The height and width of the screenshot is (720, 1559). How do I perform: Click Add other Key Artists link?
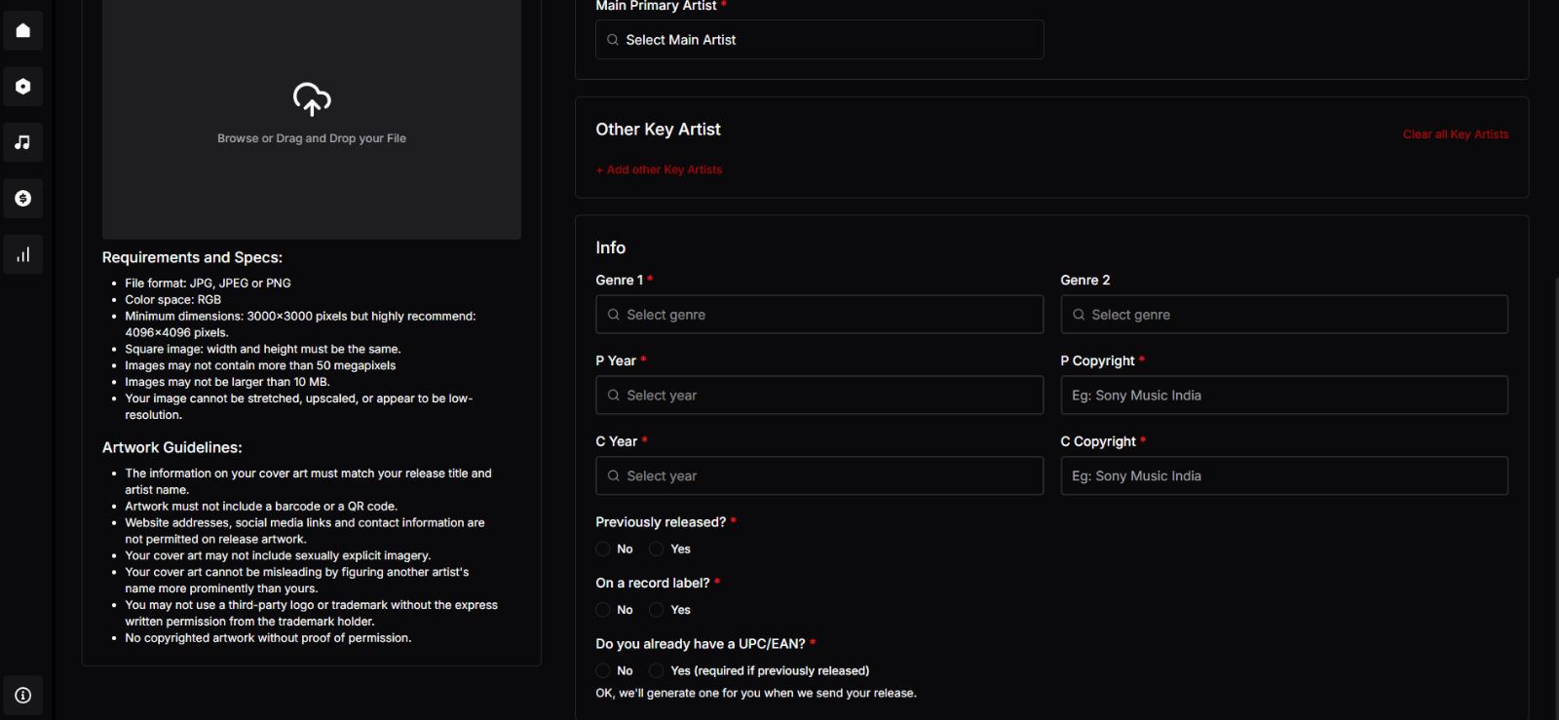[x=660, y=170]
